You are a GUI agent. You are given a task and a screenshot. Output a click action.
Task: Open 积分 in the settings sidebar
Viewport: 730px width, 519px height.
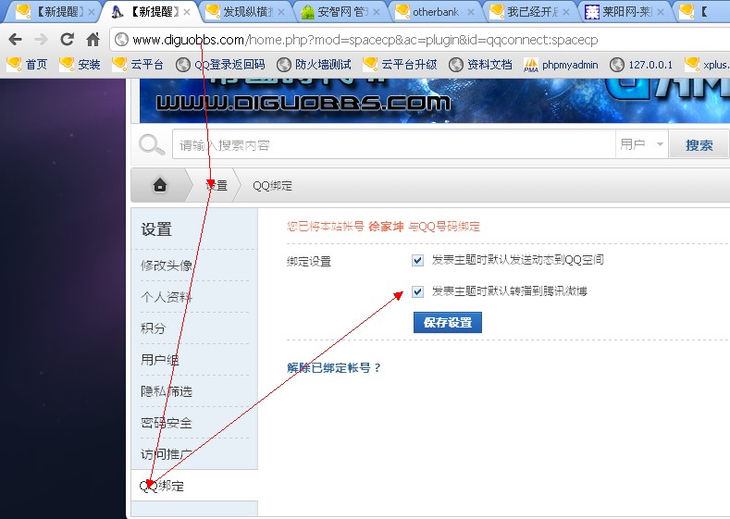(154, 328)
